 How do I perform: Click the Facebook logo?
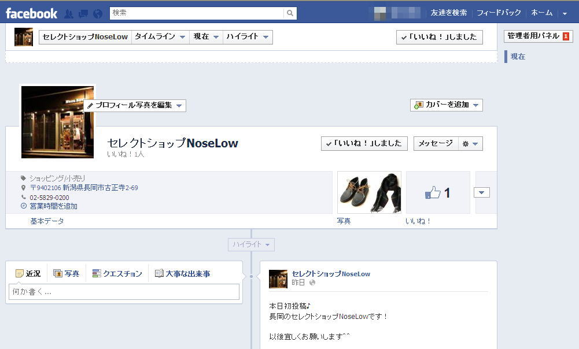tap(31, 14)
